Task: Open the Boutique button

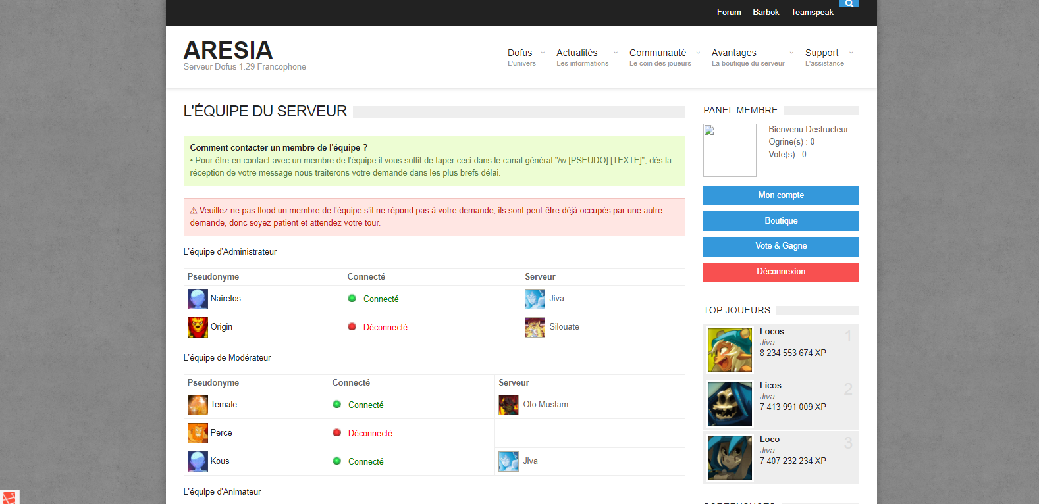Action: 781,221
